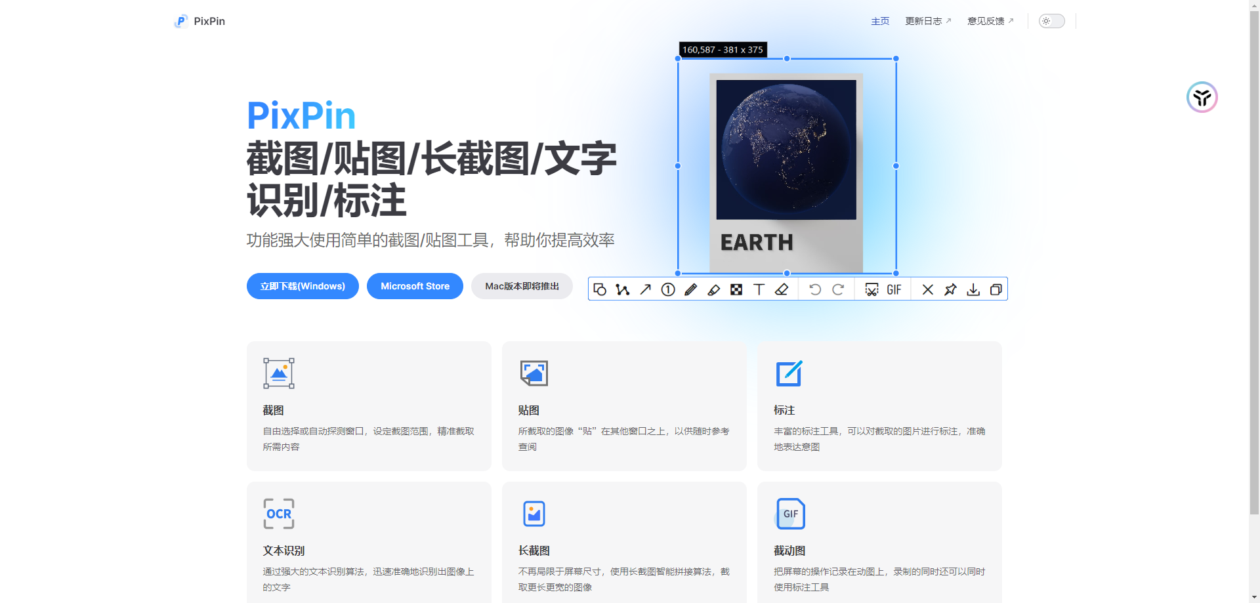Select the numbered step marker tool
Image resolution: width=1260 pixels, height=603 pixels.
click(x=667, y=289)
